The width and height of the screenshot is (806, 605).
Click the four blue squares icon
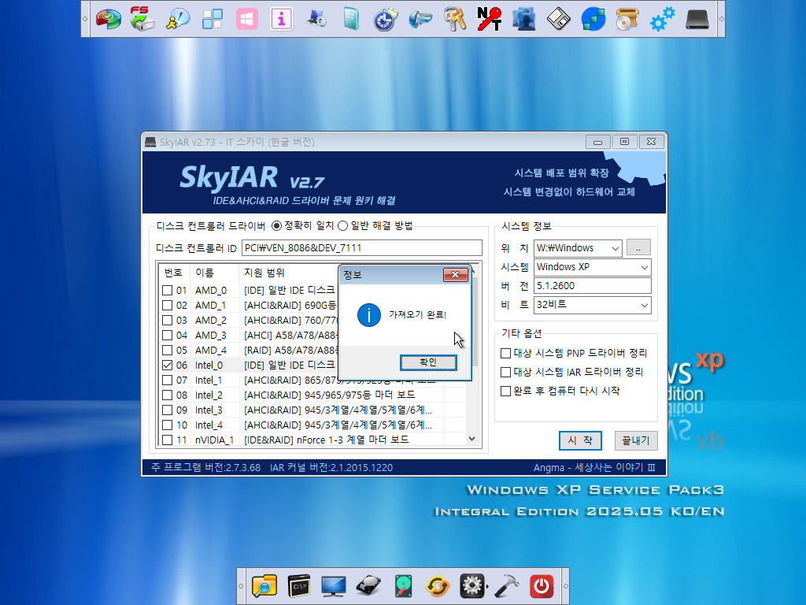[213, 19]
